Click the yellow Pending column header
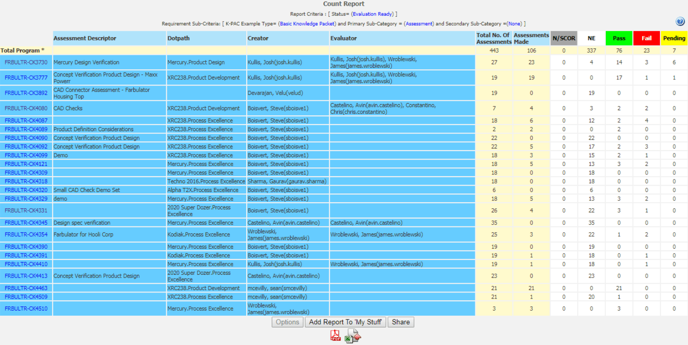The image size is (688, 345). (674, 38)
